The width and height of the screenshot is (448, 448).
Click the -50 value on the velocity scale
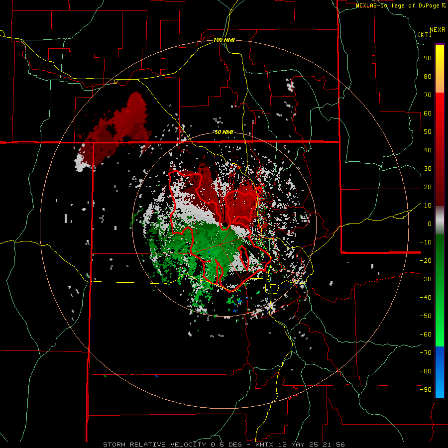click(x=426, y=316)
